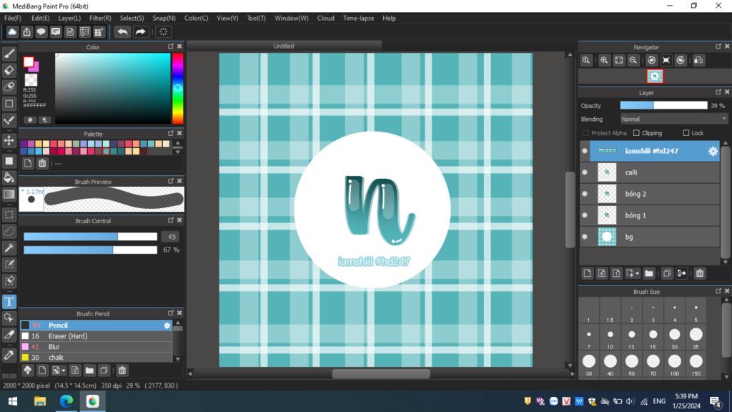
Task: Click the Redo arrow in toolbar
Action: pyautogui.click(x=140, y=31)
